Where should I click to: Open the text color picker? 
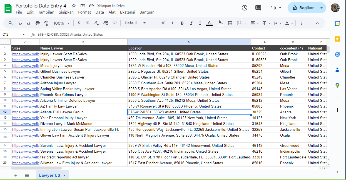point(210,23)
